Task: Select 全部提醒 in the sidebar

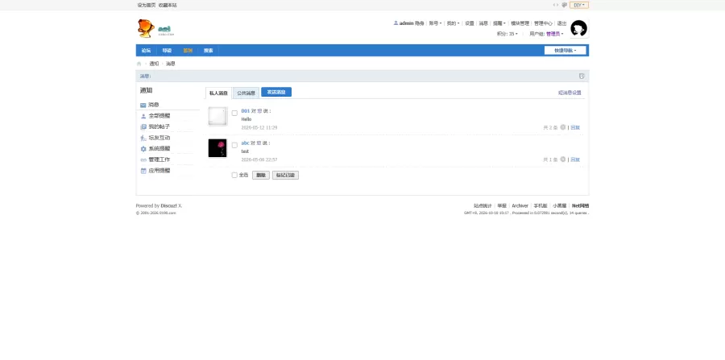Action: 159,116
